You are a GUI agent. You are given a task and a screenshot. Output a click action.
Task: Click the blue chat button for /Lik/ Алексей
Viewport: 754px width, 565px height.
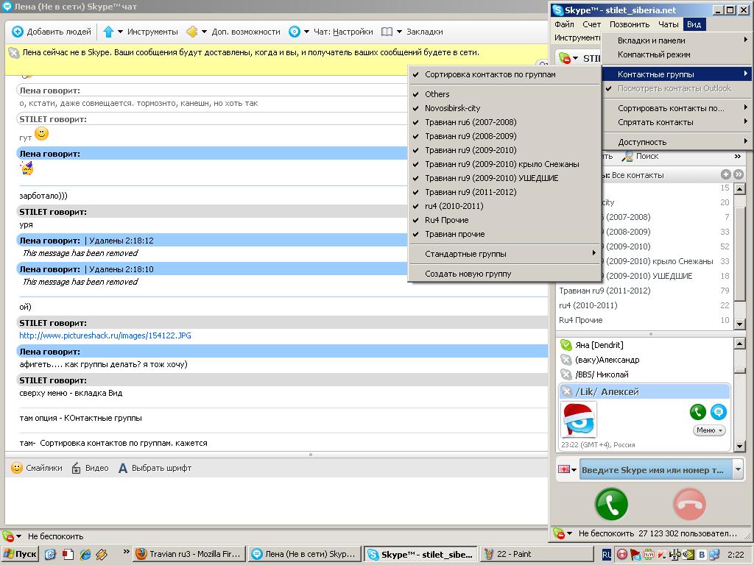coord(719,412)
